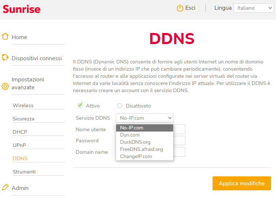Click the Dispositivi connessi icon
The height and width of the screenshot is (200, 276).
(5, 58)
